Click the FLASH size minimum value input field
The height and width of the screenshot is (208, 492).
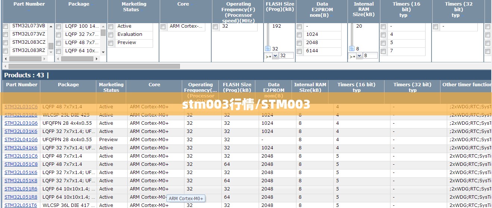click(286, 56)
